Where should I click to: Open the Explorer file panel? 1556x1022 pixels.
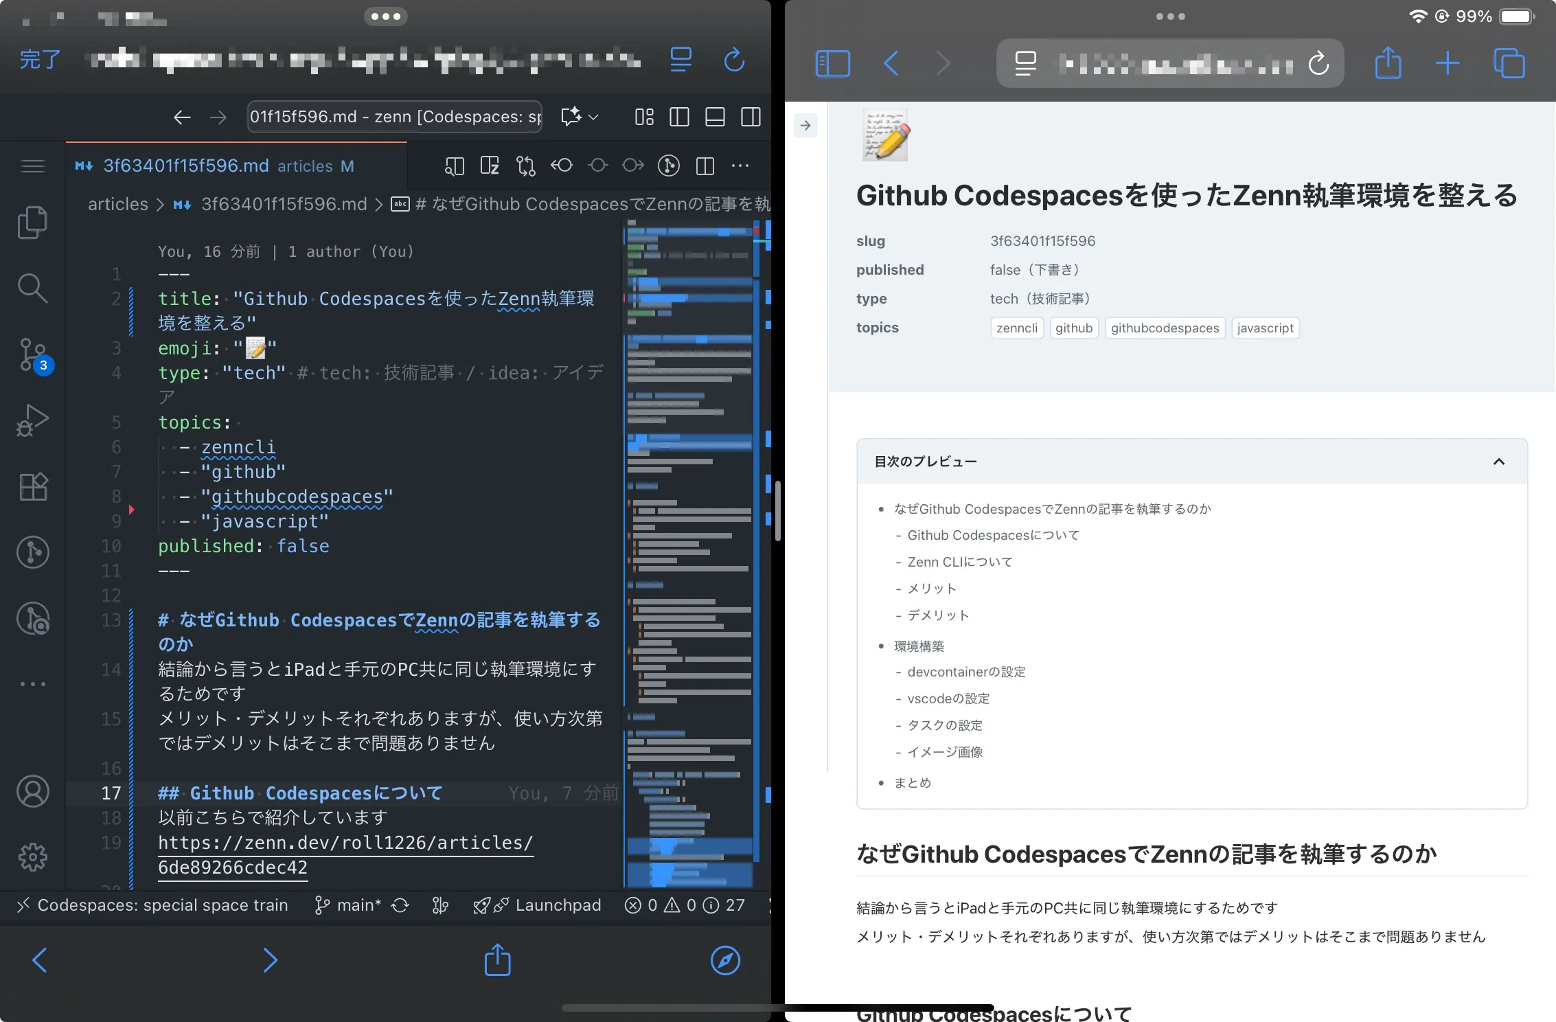click(32, 222)
